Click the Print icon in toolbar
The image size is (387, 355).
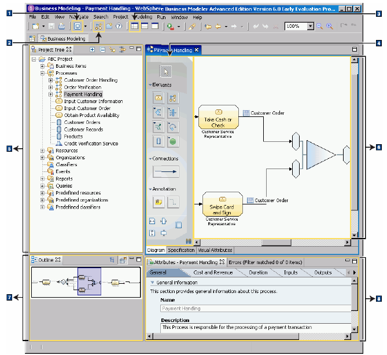[x=61, y=26]
